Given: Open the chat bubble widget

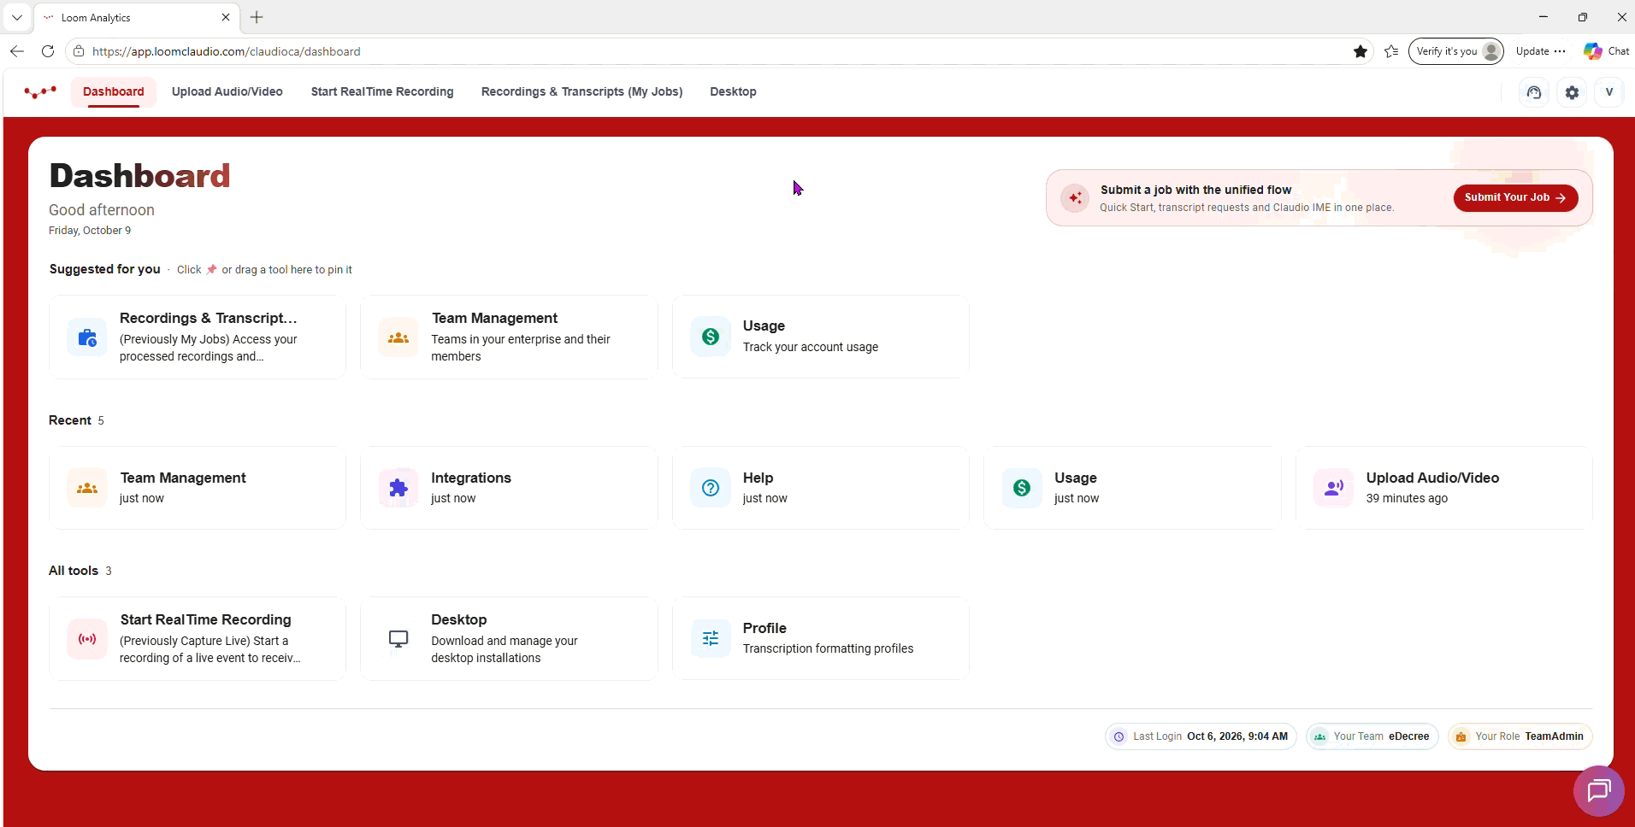Looking at the screenshot, I should [x=1598, y=791].
